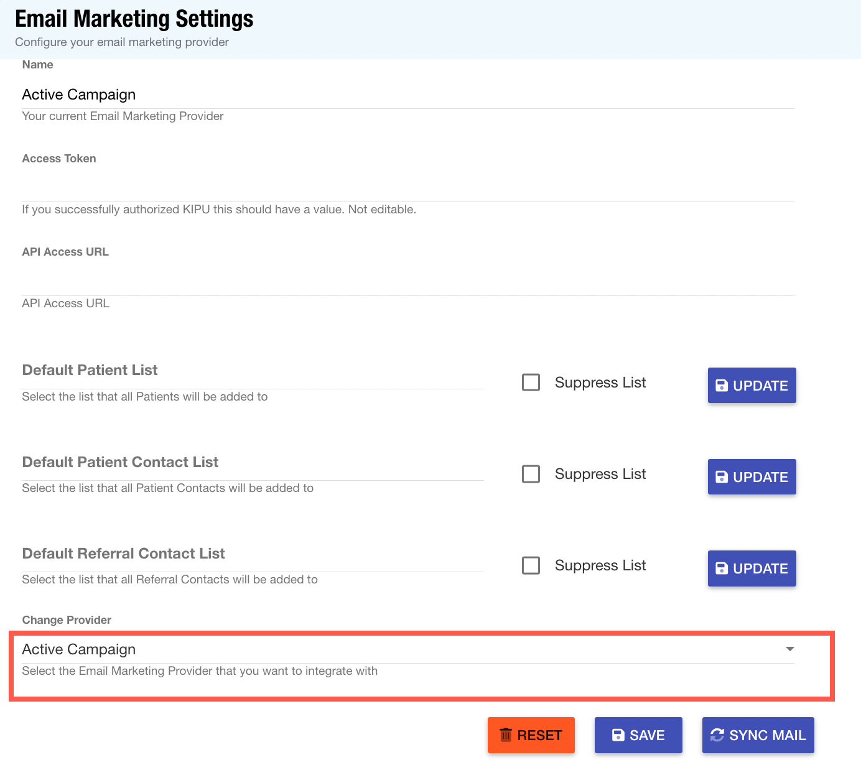The width and height of the screenshot is (861, 770).
Task: Enable Suppress List for Default Patient List
Action: tap(531, 383)
